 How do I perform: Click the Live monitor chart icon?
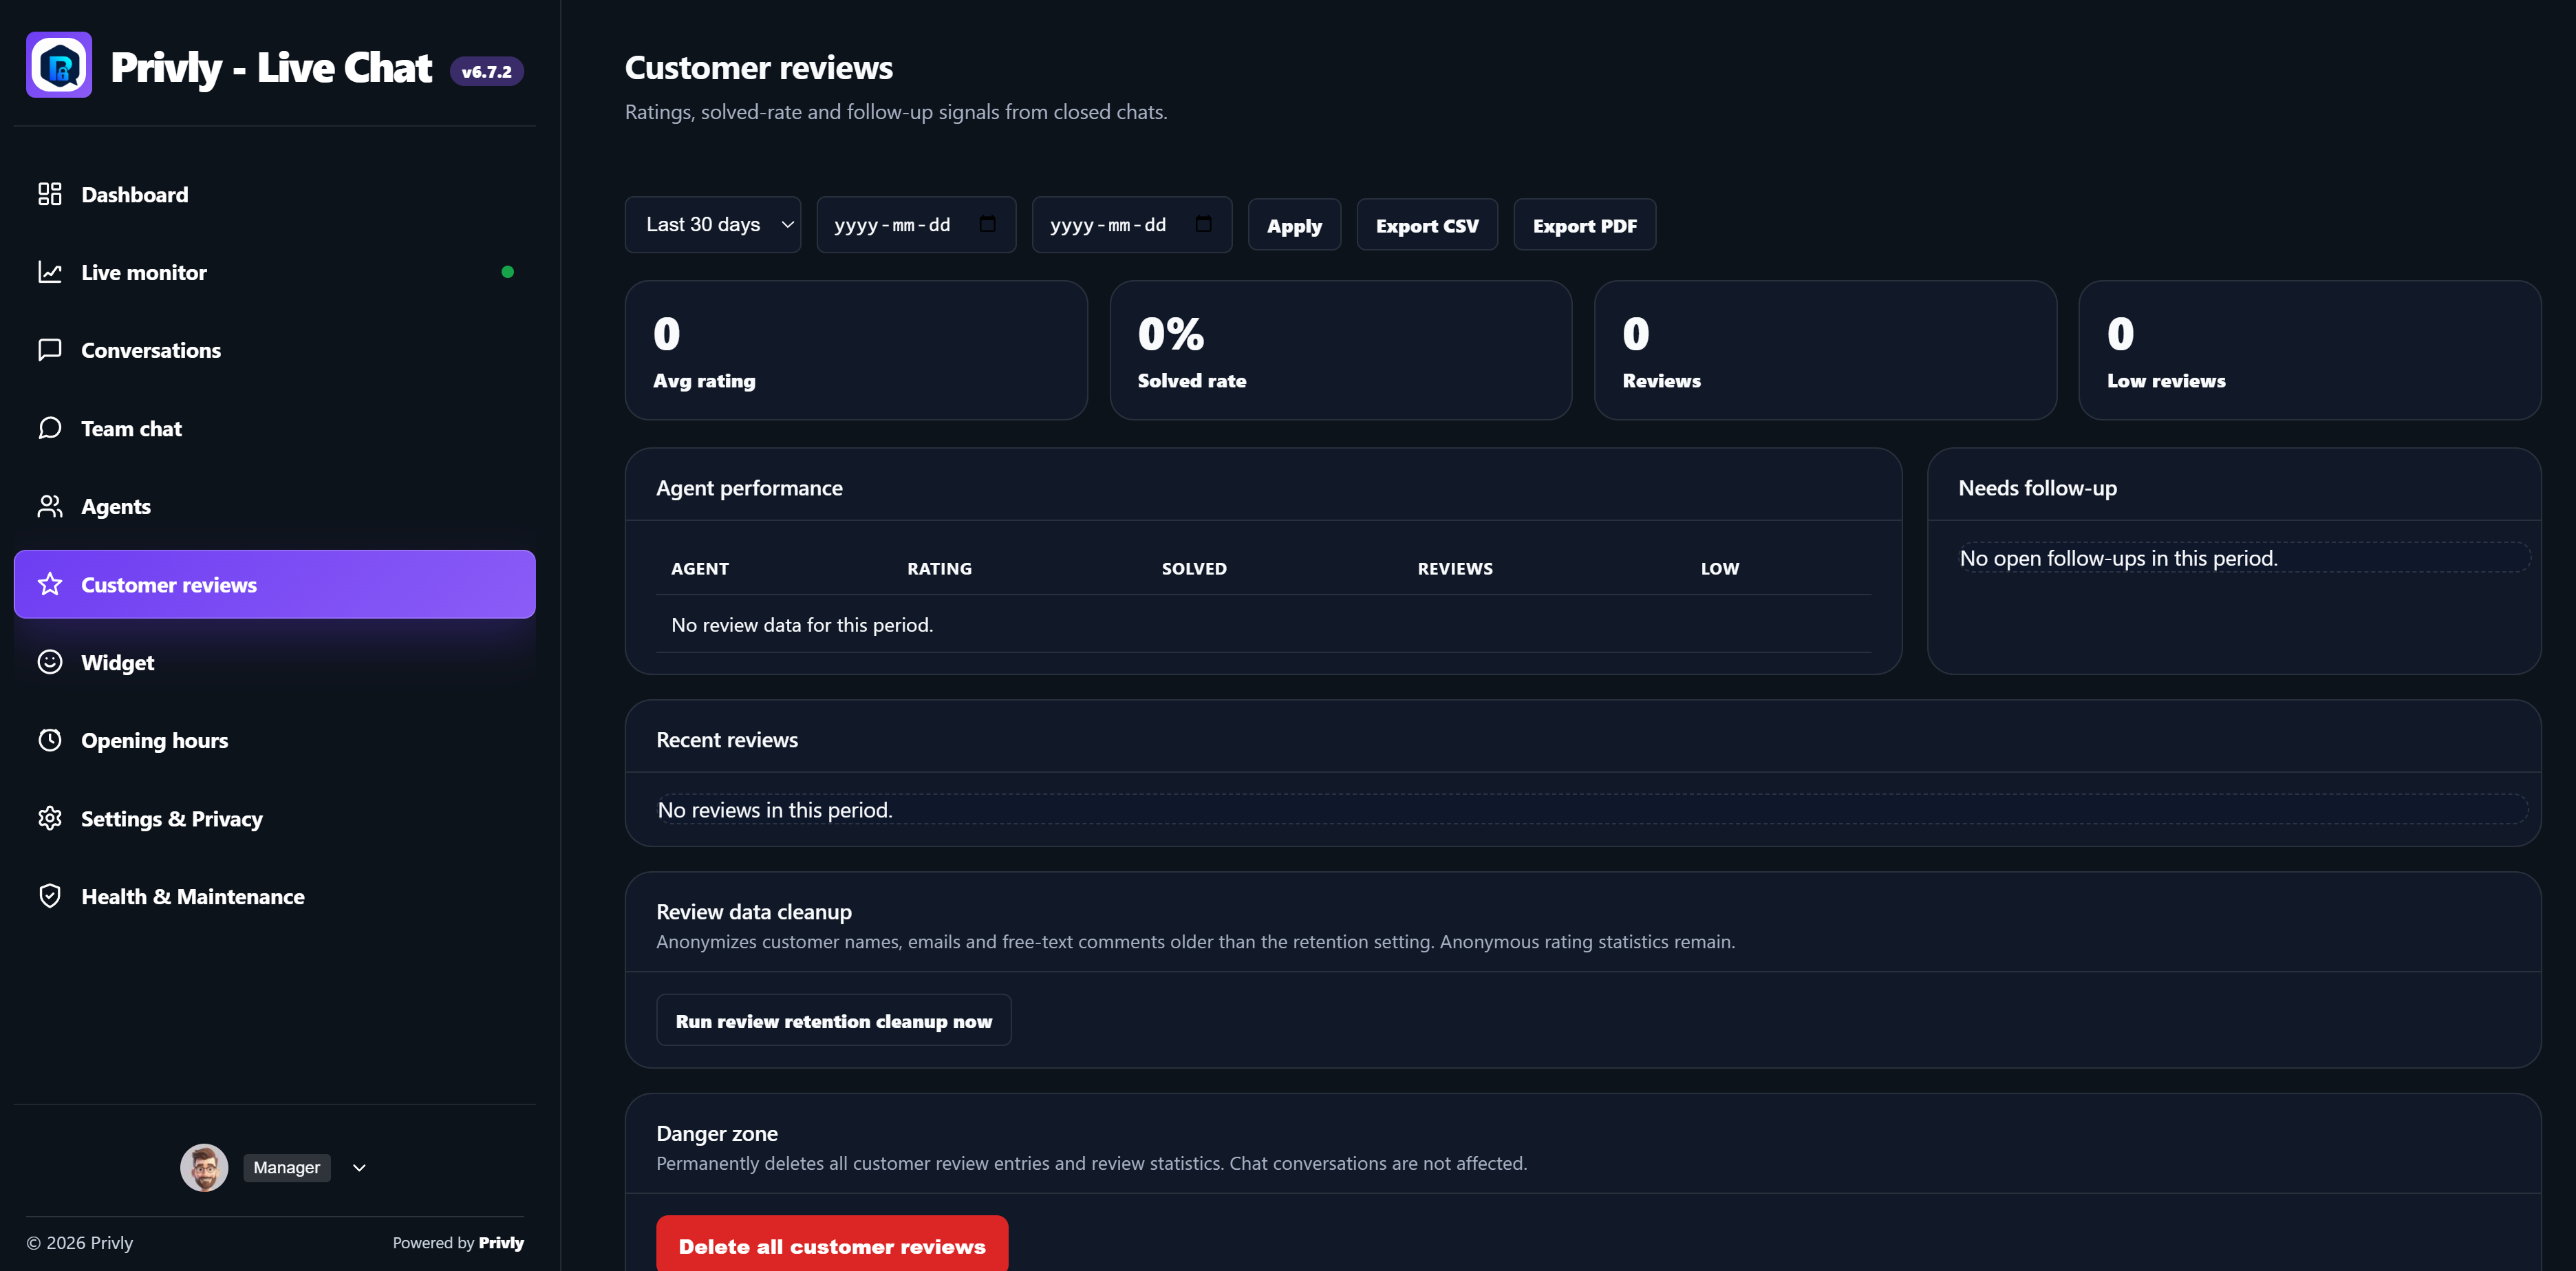click(50, 272)
